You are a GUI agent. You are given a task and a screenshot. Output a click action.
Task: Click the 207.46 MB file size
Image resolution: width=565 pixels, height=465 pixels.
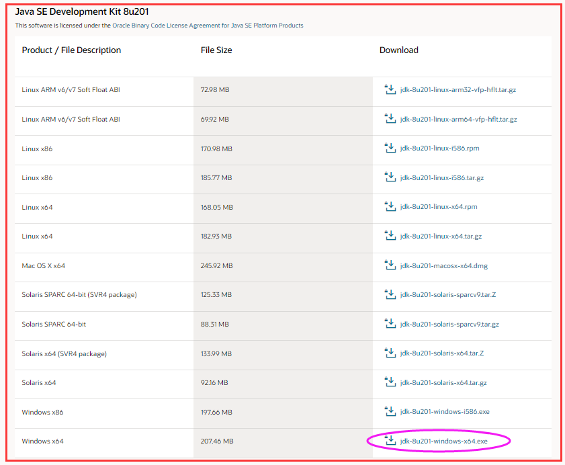[x=217, y=441]
